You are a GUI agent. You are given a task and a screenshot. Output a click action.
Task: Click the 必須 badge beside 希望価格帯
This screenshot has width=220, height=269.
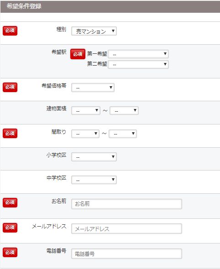pos(10,87)
